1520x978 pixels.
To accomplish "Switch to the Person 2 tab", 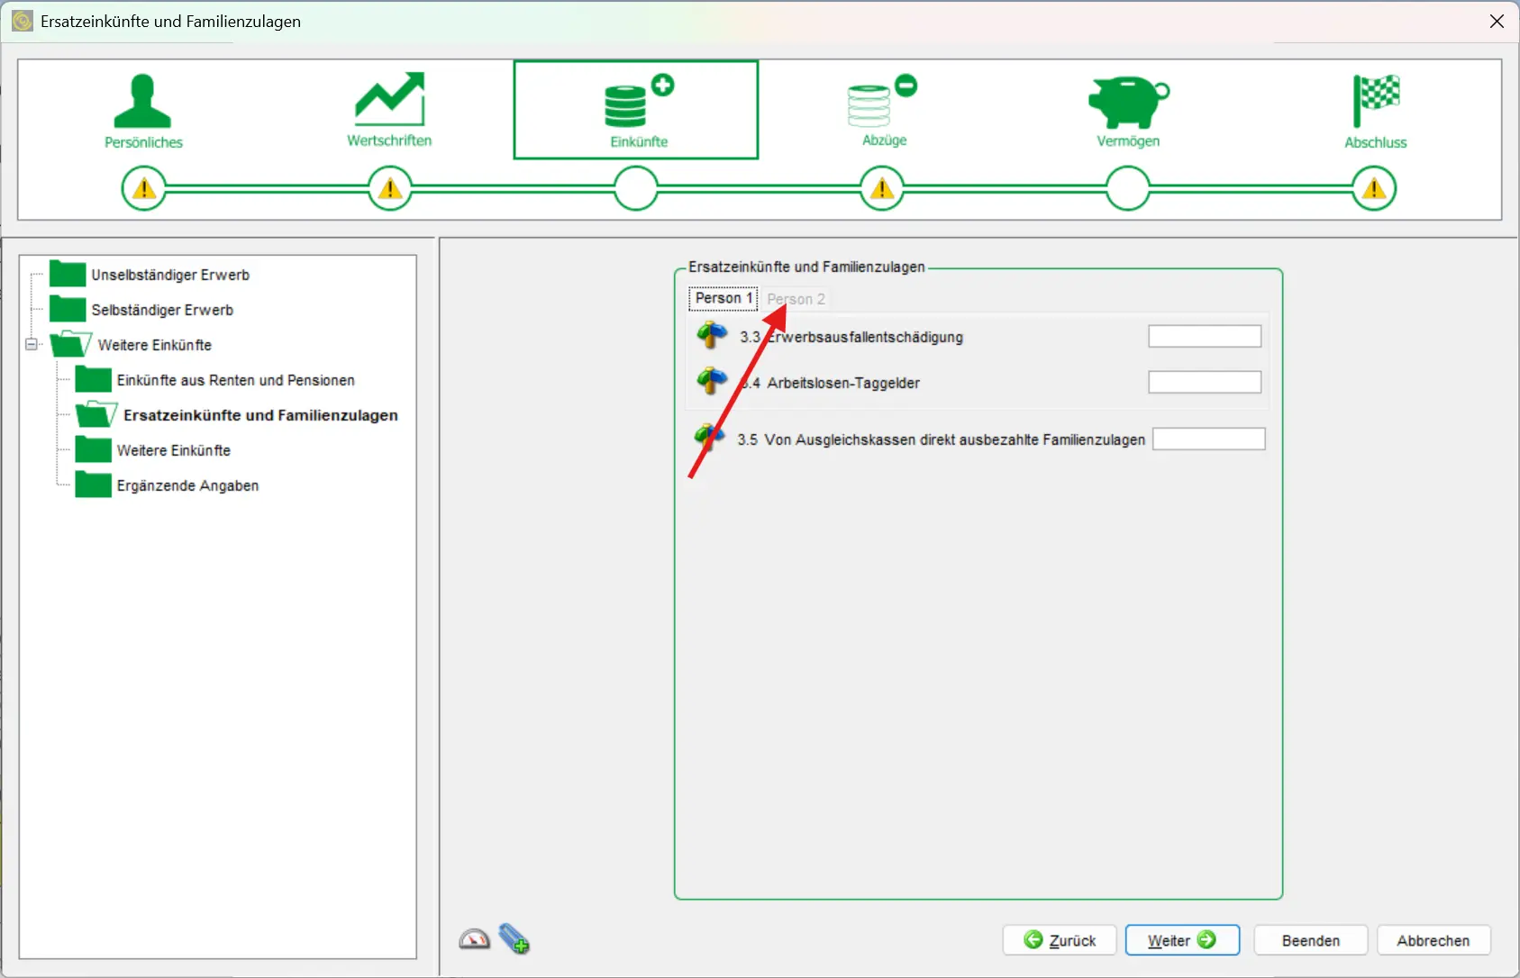I will click(x=796, y=299).
